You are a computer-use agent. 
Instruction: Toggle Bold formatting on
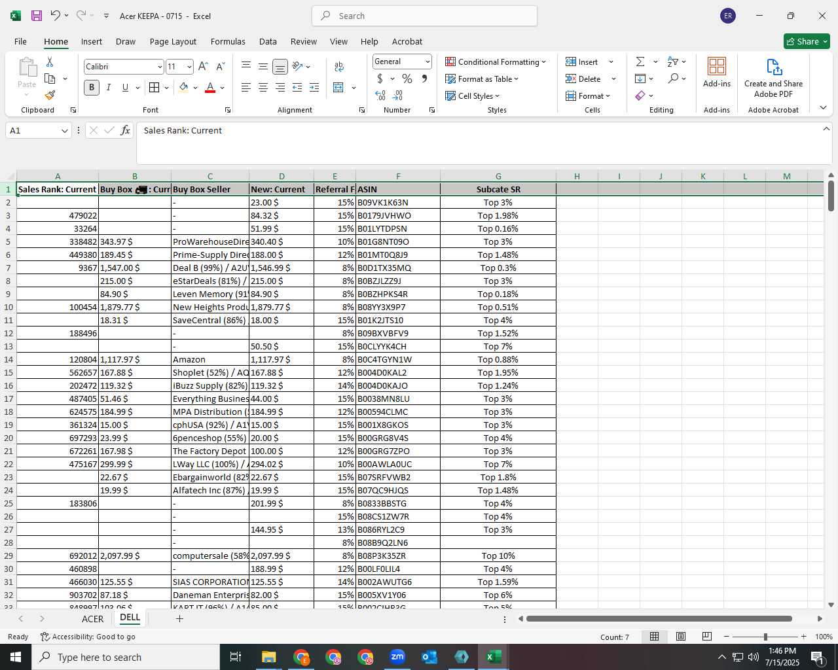point(92,88)
